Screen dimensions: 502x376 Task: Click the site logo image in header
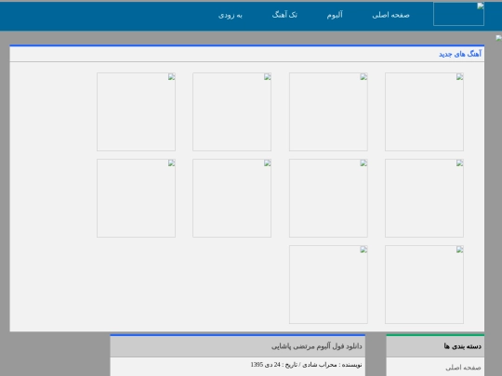point(458,14)
